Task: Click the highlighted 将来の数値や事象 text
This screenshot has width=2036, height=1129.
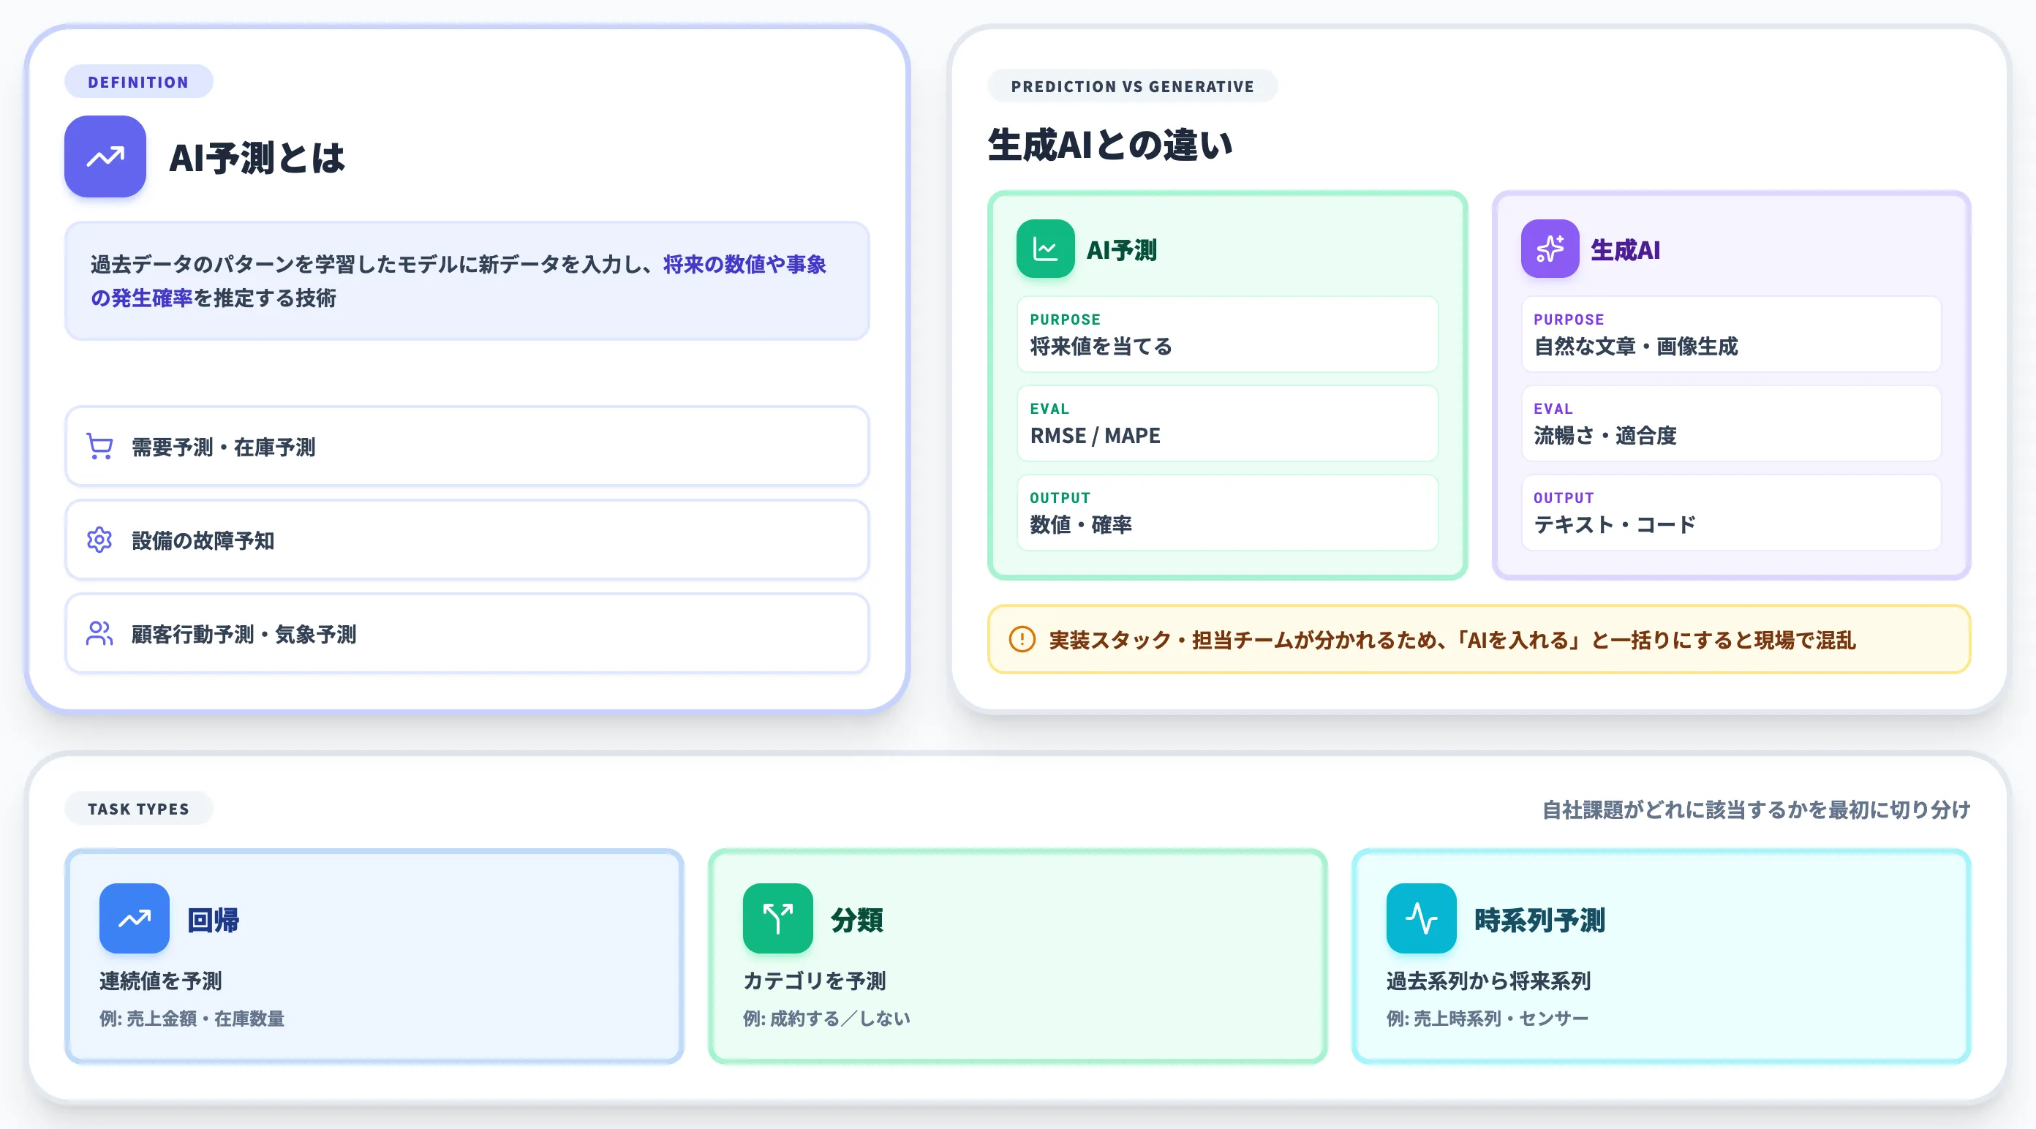Action: coord(744,264)
